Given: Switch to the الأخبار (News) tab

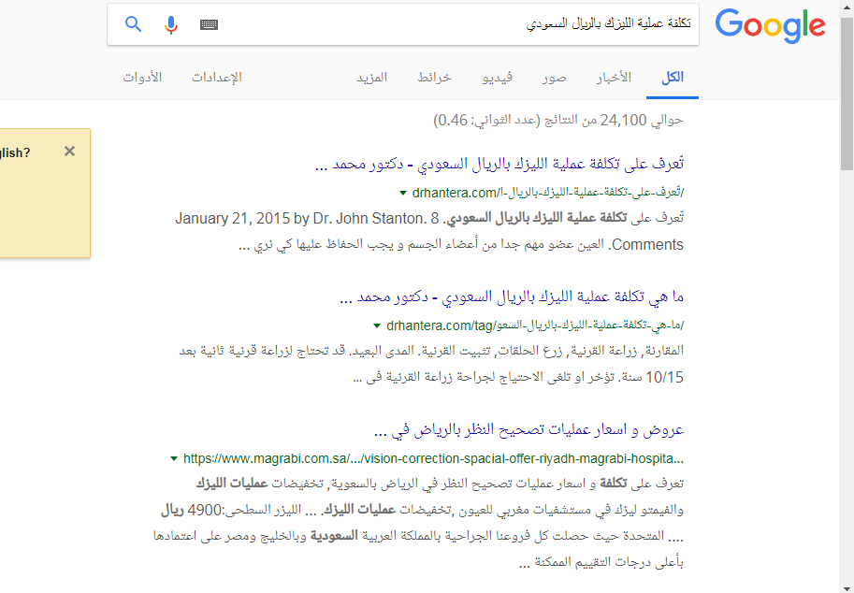Looking at the screenshot, I should [614, 78].
